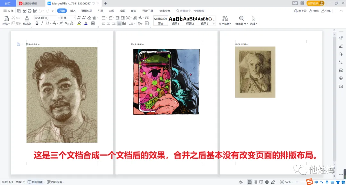Click the character border (boxed A) icon
This screenshot has height=185, width=346.
tap(93, 23)
